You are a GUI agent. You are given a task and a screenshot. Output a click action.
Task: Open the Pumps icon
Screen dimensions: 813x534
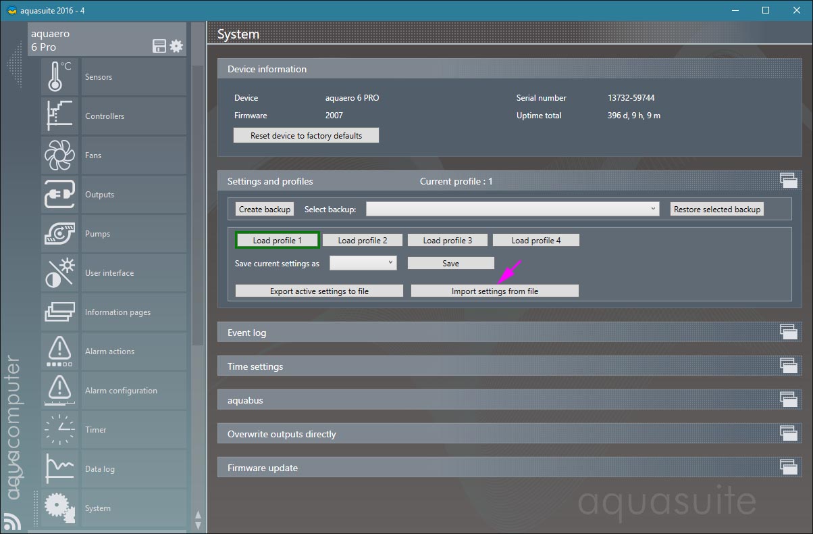click(x=60, y=234)
